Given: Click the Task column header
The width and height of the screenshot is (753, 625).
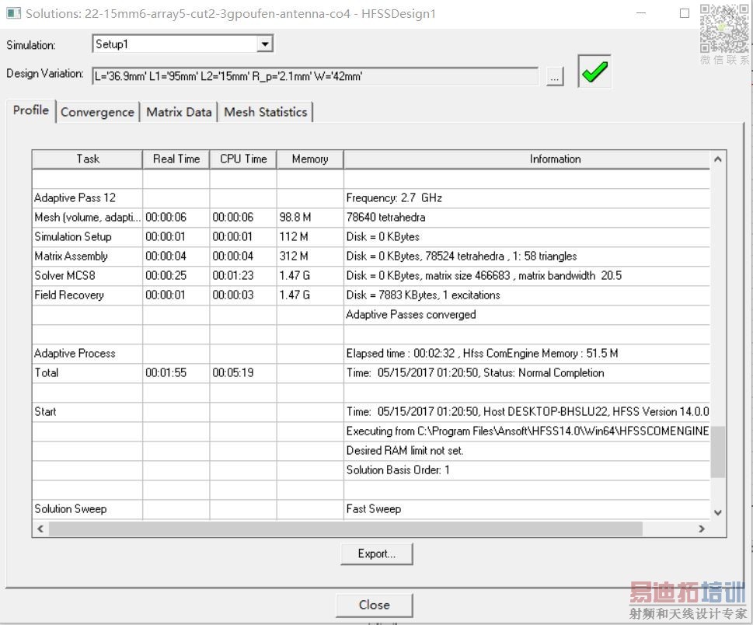Looking at the screenshot, I should click(87, 159).
